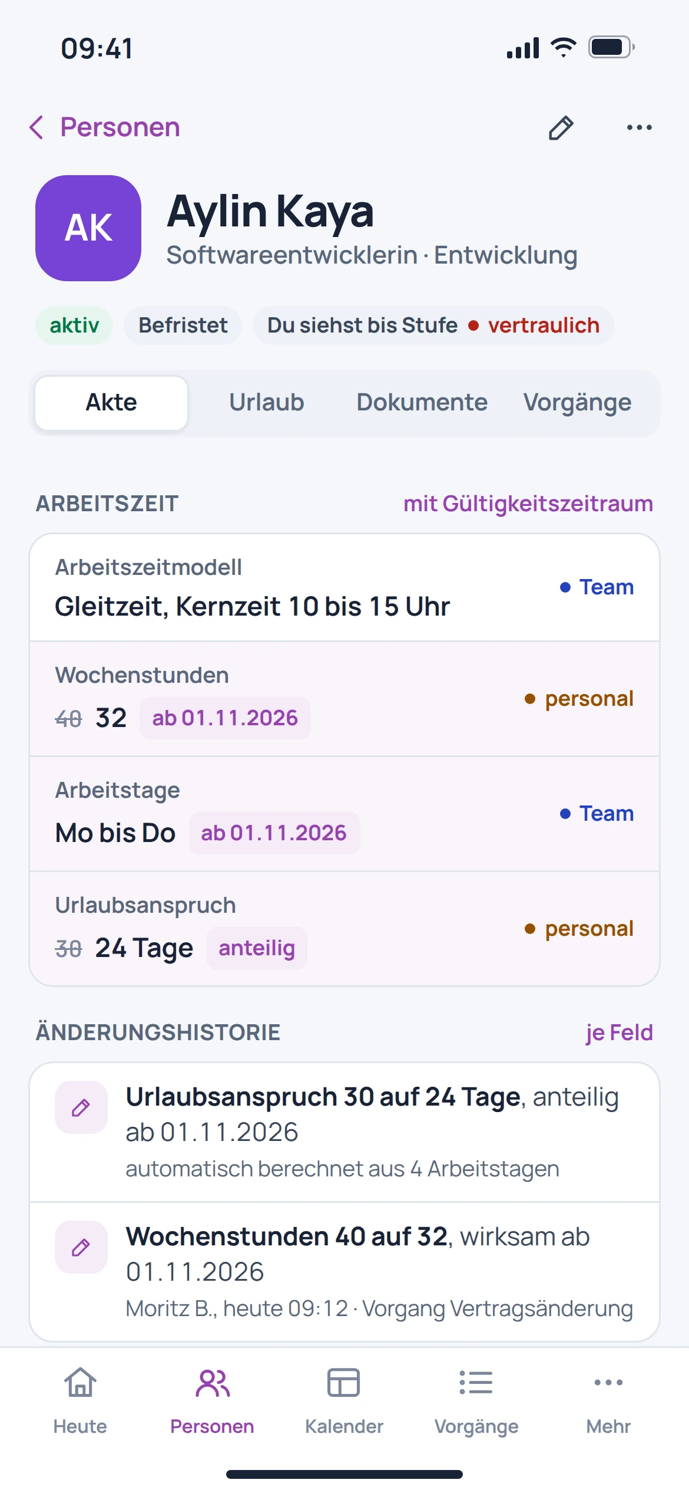Tap the back chevron next to Personen
The image size is (689, 1493).
point(37,127)
